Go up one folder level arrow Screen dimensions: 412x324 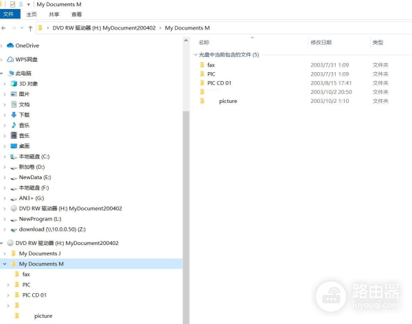coord(30,28)
